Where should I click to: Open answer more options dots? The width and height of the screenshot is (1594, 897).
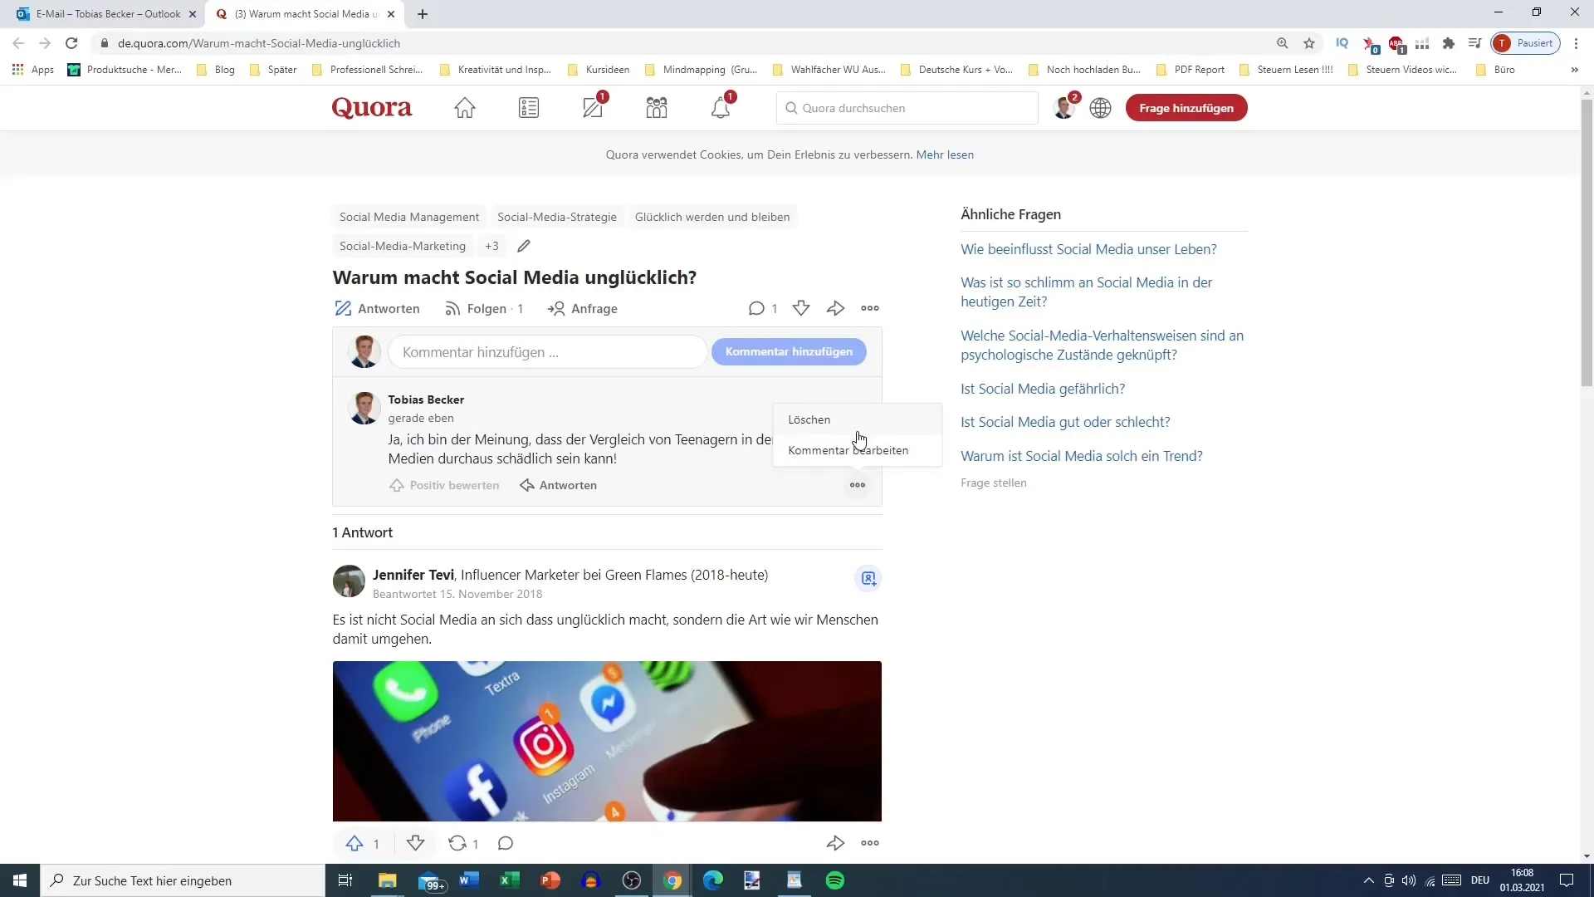pyautogui.click(x=870, y=843)
